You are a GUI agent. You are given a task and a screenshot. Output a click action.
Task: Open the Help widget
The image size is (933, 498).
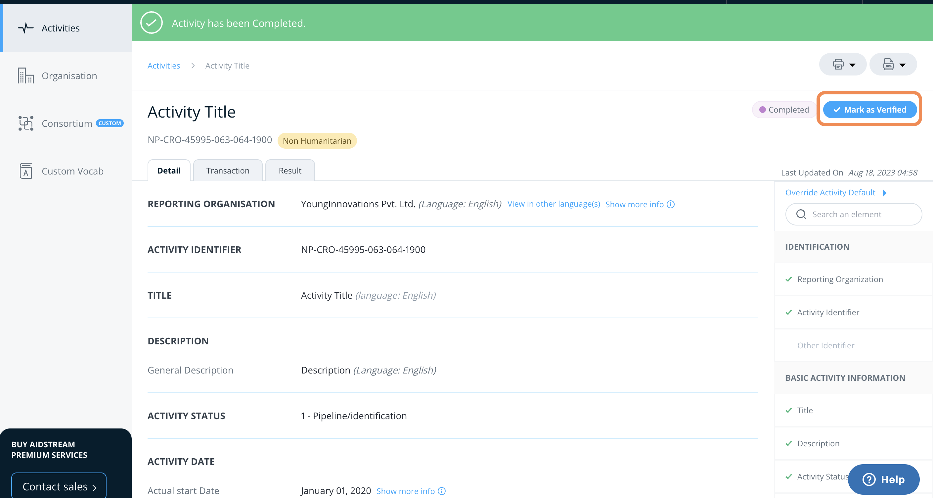tap(883, 479)
